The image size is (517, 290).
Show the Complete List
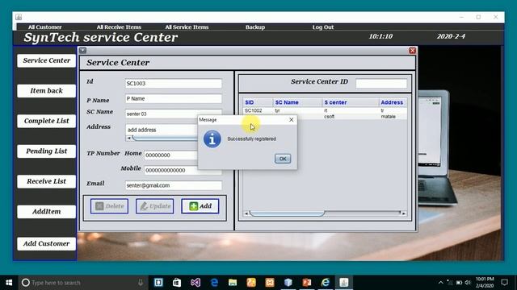point(47,121)
